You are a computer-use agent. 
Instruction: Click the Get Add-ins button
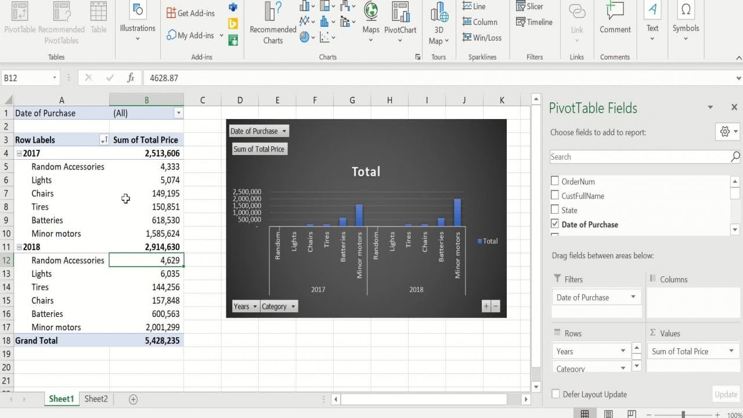[x=190, y=13]
